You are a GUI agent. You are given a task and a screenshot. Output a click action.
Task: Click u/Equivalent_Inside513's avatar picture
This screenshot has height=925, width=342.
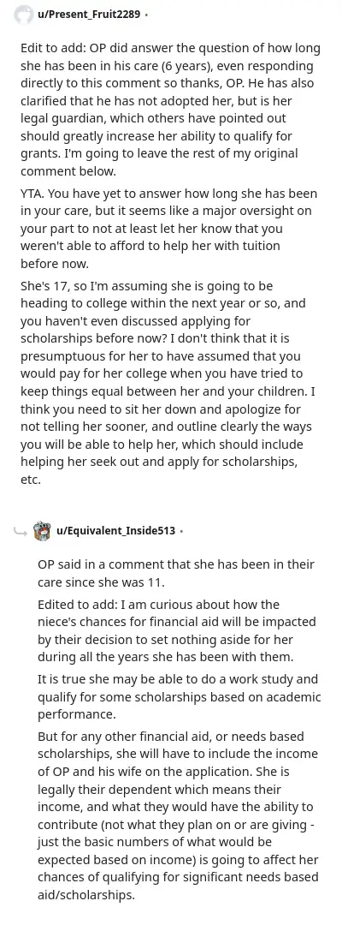click(42, 530)
